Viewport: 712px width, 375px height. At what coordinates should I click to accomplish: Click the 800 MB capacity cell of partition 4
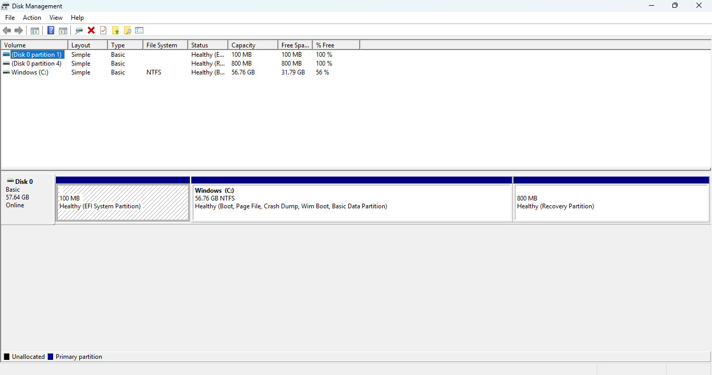(x=241, y=64)
